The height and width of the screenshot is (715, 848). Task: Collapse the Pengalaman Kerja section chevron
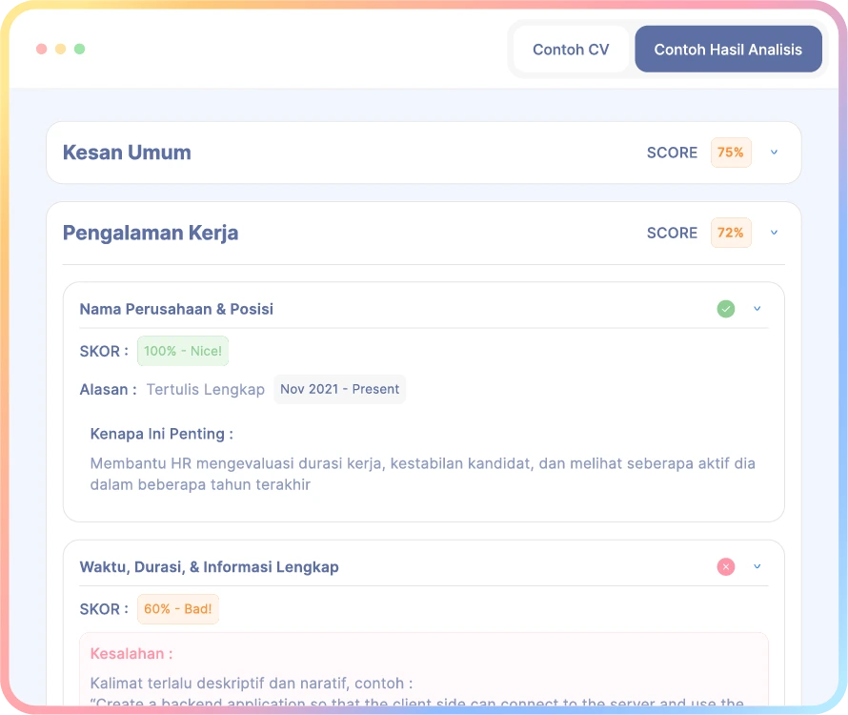pos(774,233)
